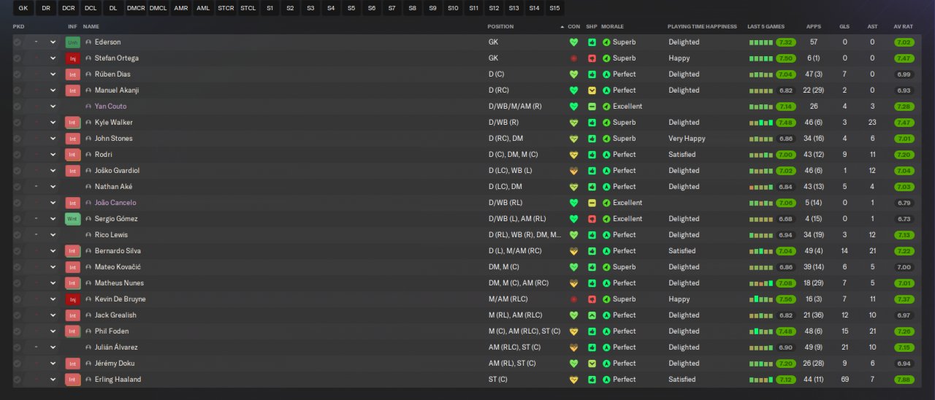This screenshot has height=400, width=935.
Task: Open the position dropdown for Manuel Akanji
Action: (53, 91)
